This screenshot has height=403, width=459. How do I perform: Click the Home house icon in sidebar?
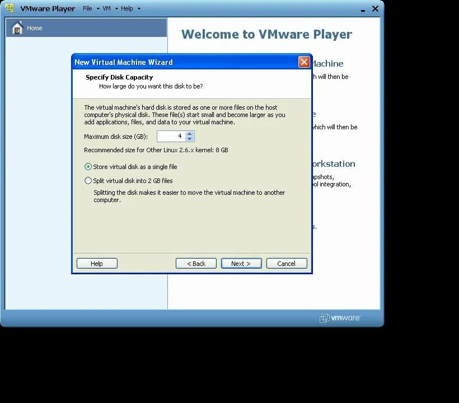[17, 28]
